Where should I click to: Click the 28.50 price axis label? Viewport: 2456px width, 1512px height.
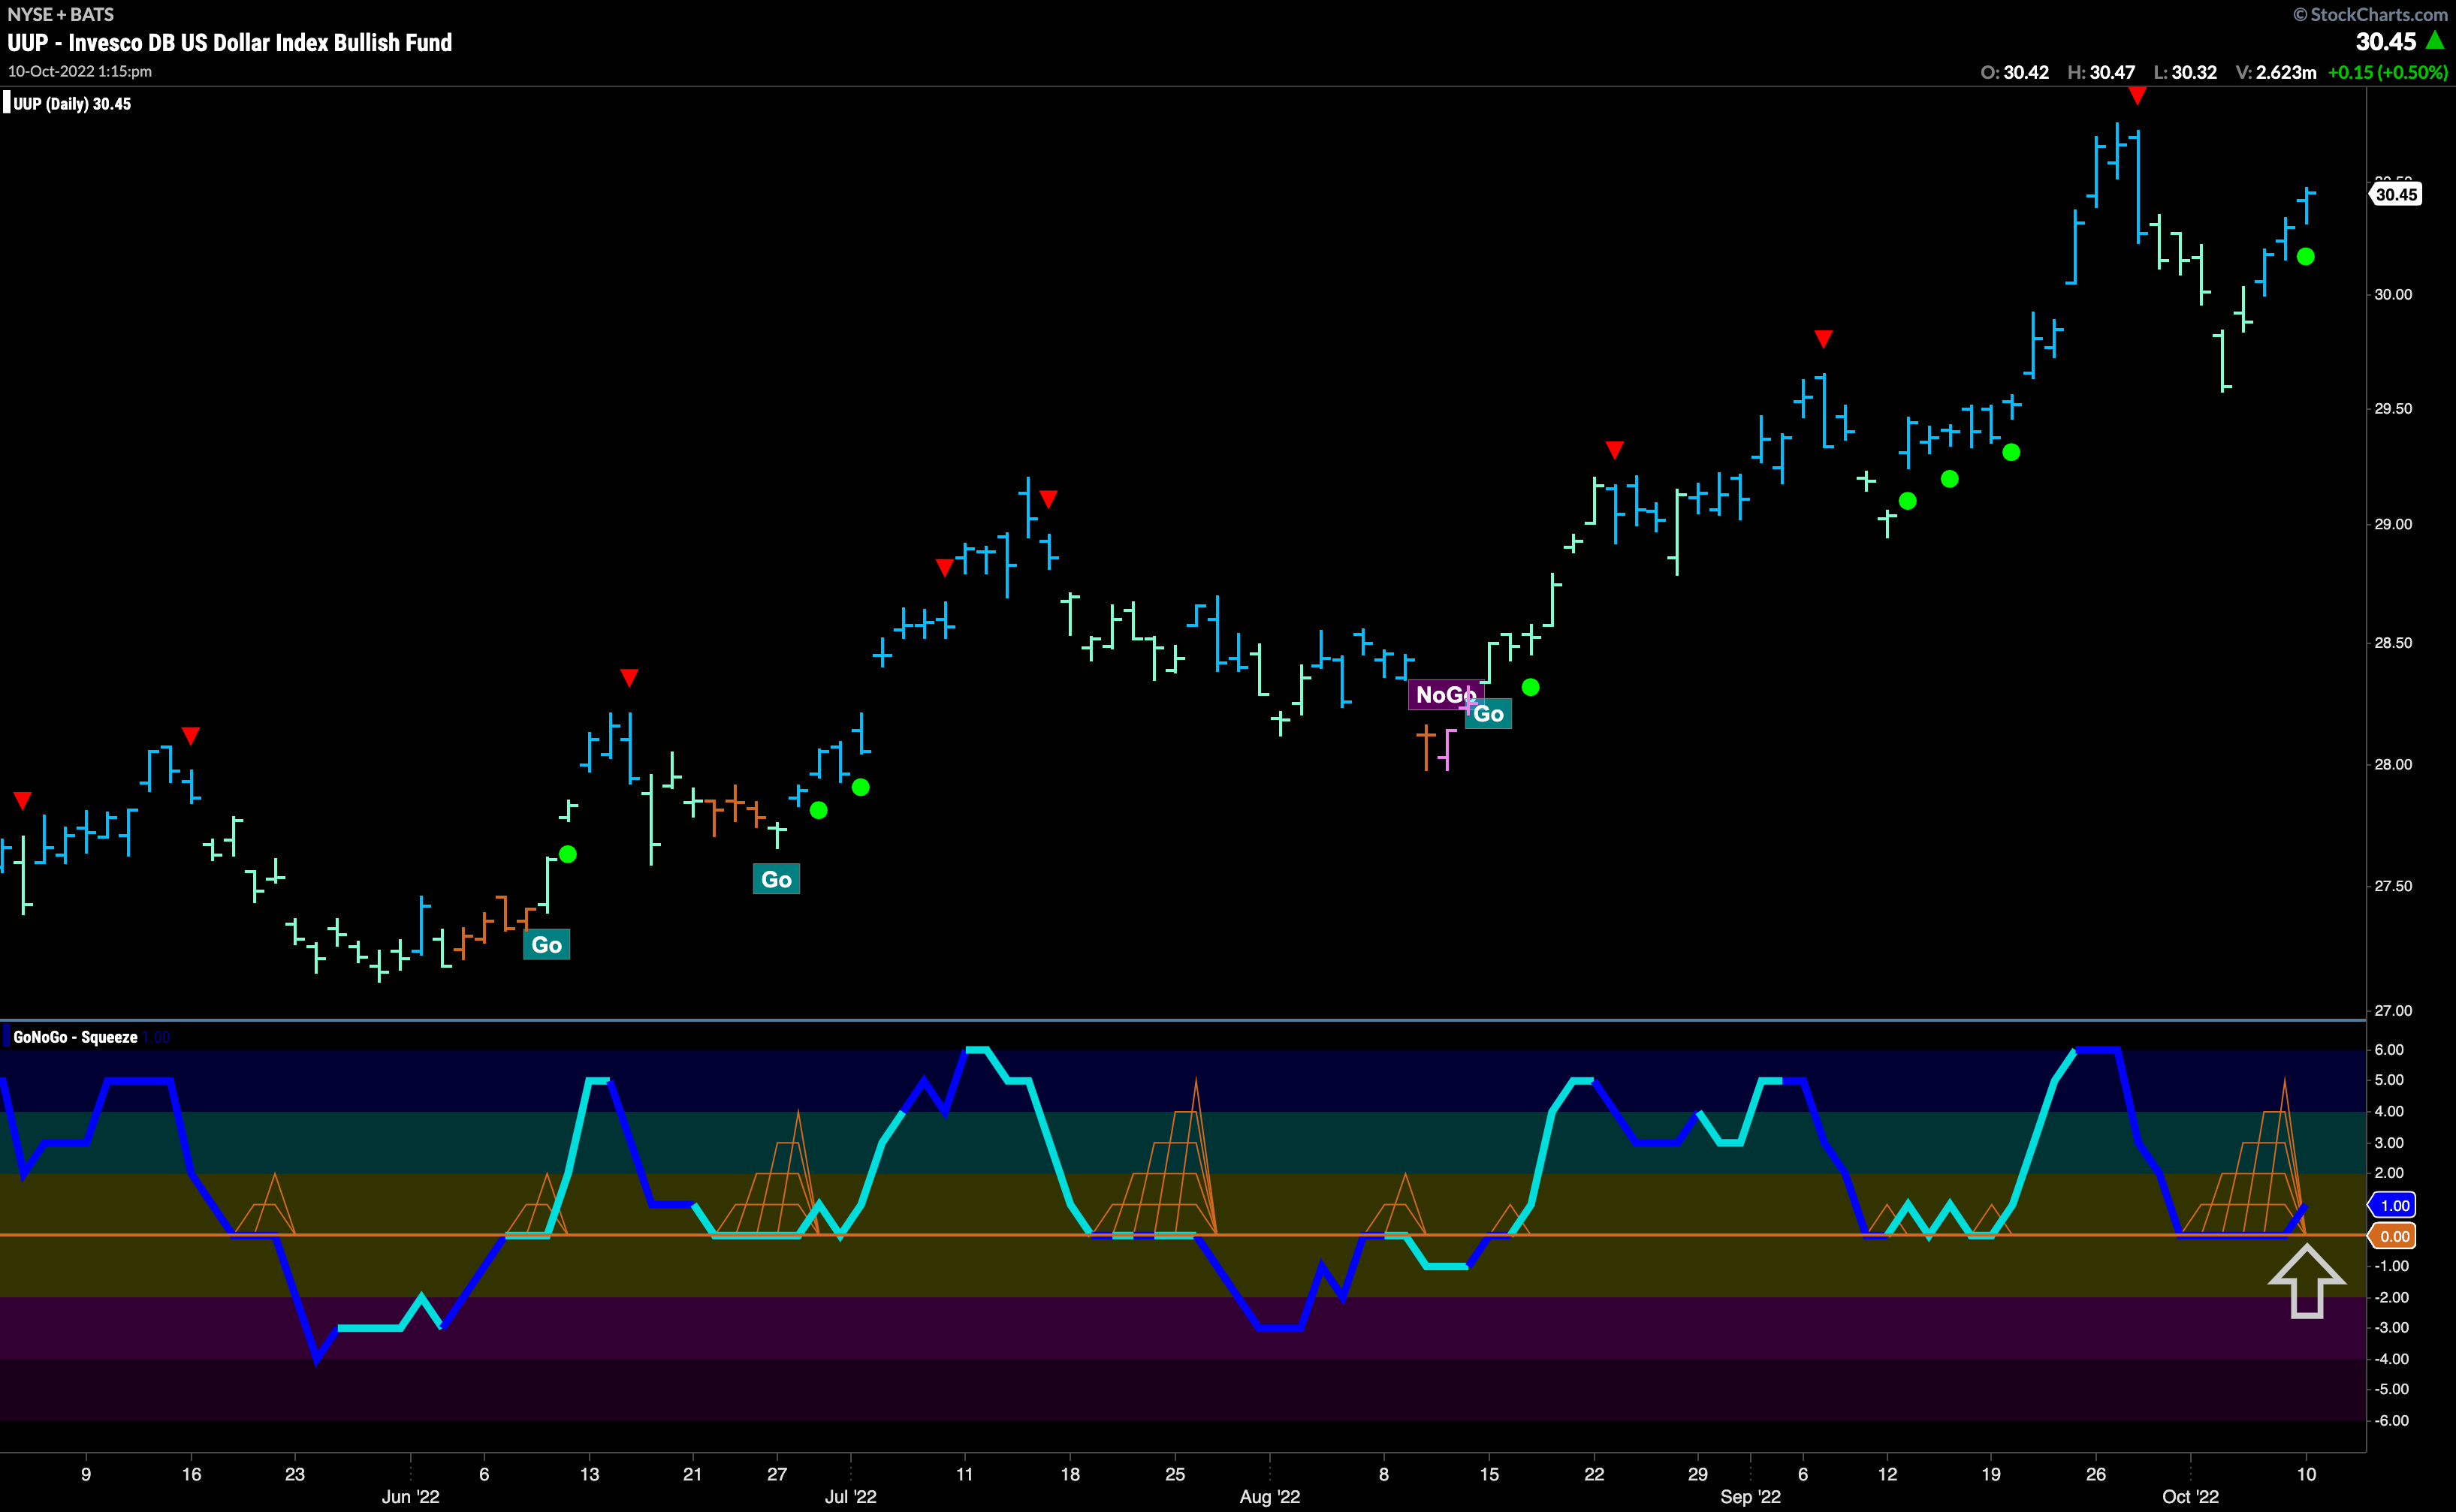pyautogui.click(x=2393, y=643)
